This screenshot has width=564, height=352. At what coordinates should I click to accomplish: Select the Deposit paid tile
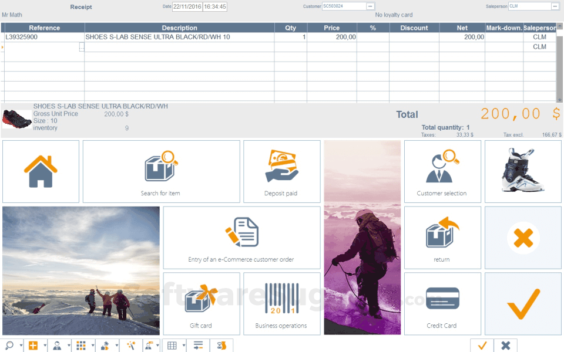(x=281, y=171)
